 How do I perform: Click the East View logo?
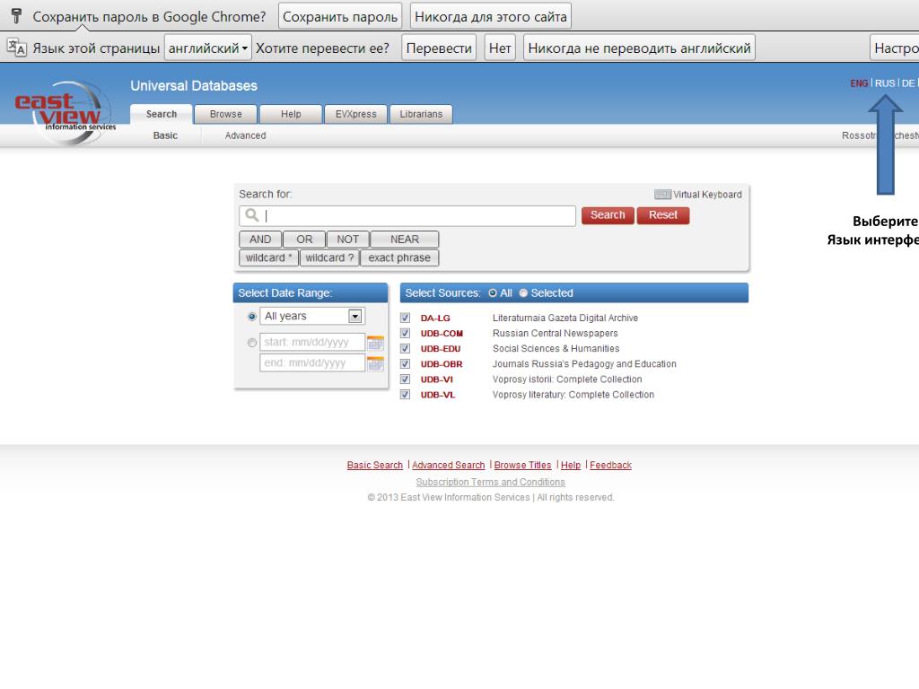point(66,112)
